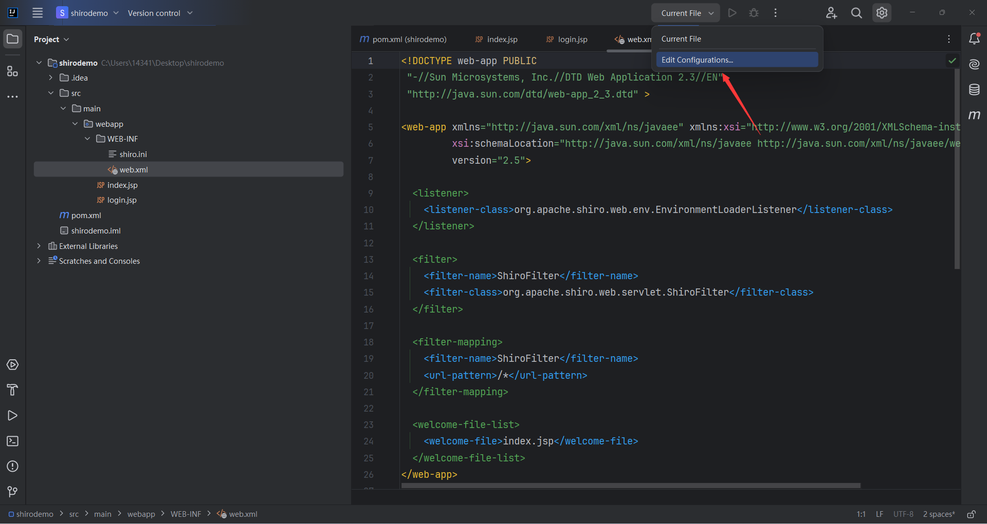Image resolution: width=987 pixels, height=524 pixels.
Task: Show more tool windows ellipsis
Action: 12,96
